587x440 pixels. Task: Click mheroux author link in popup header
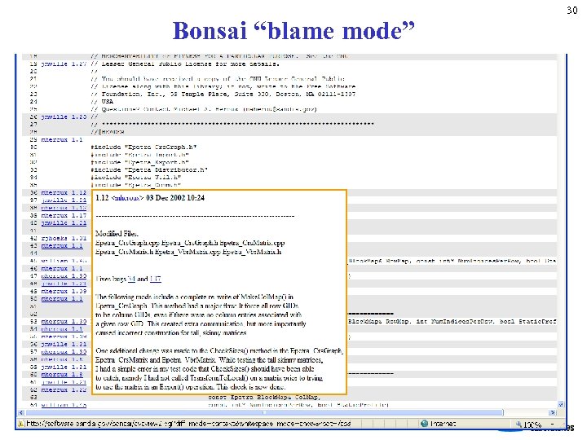[x=127, y=198]
